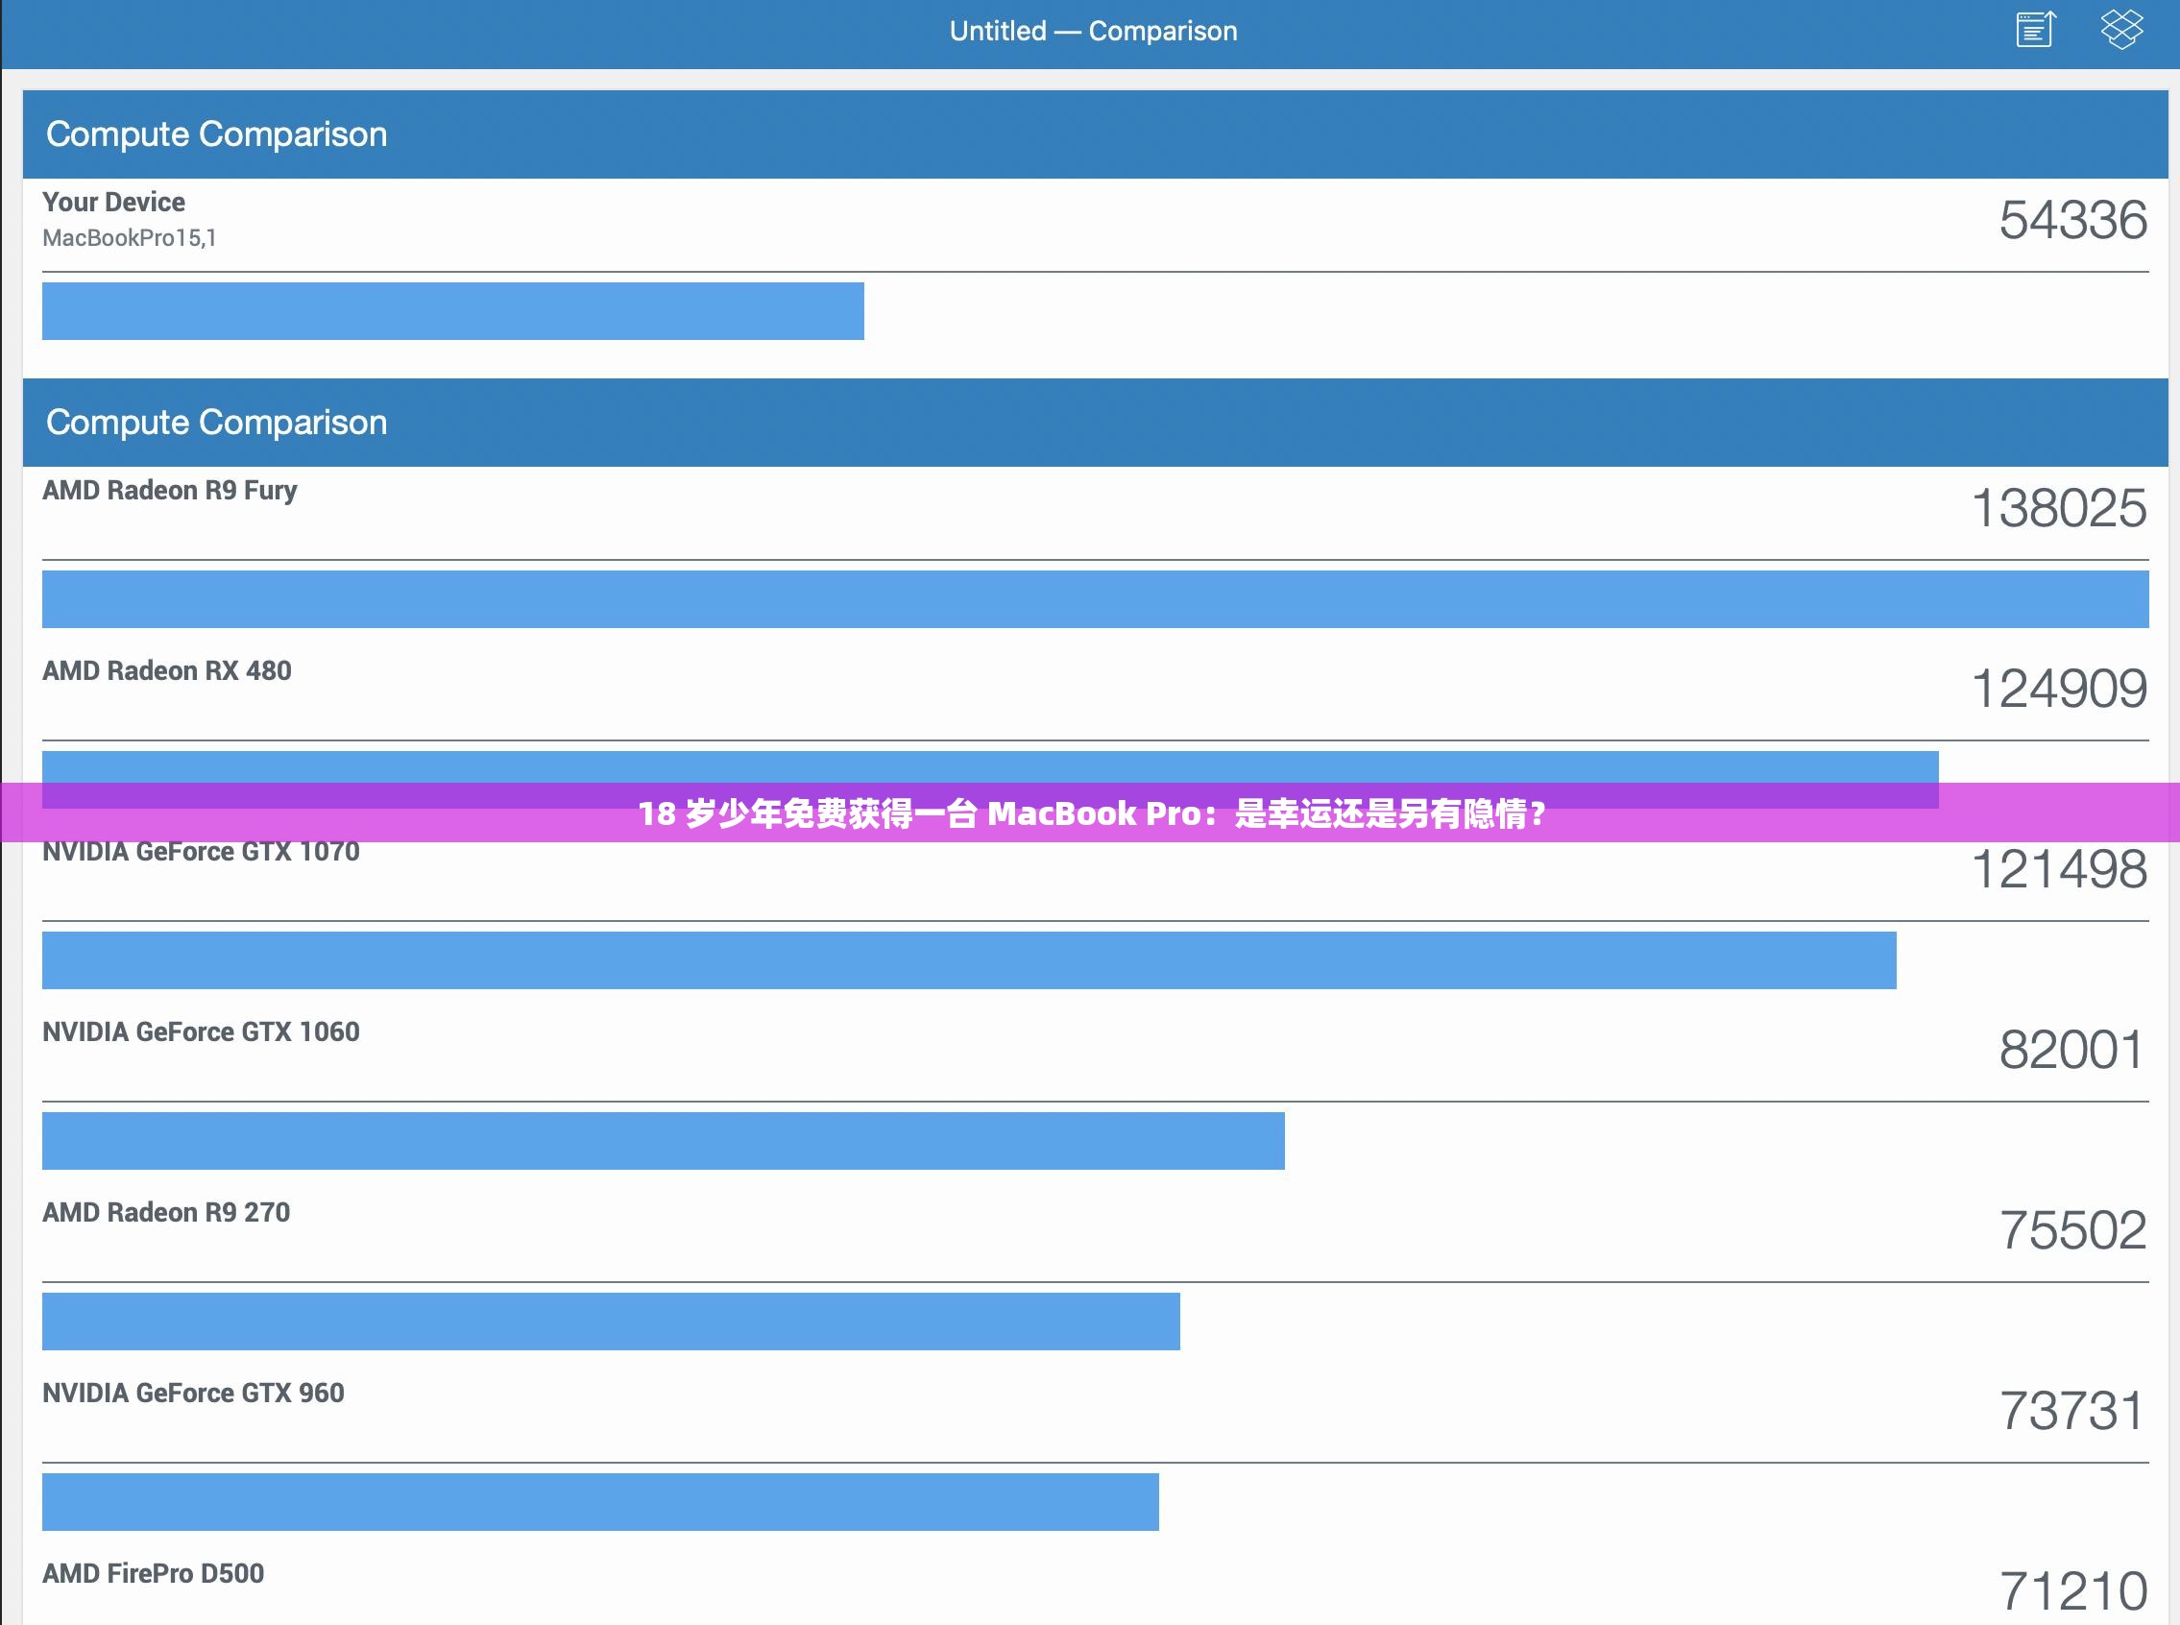The width and height of the screenshot is (2180, 1625).
Task: Click the NVIDIA GeForce GTX 960 score bar
Action: point(601,1502)
